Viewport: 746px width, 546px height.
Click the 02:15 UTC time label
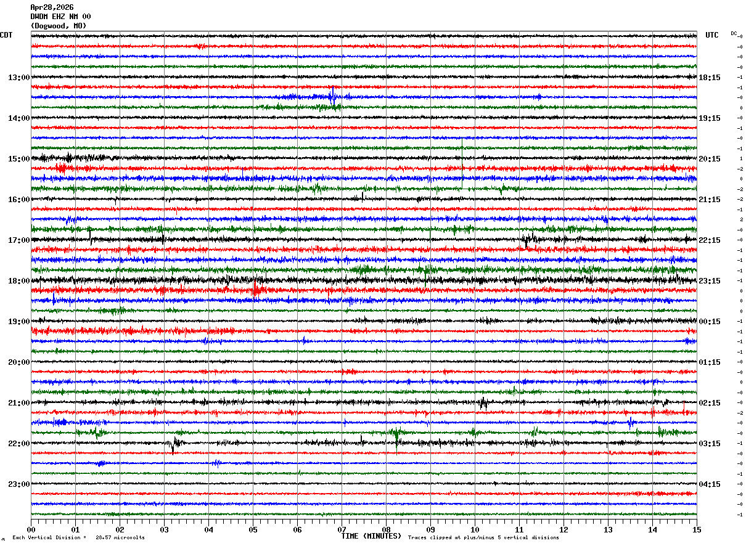click(709, 403)
